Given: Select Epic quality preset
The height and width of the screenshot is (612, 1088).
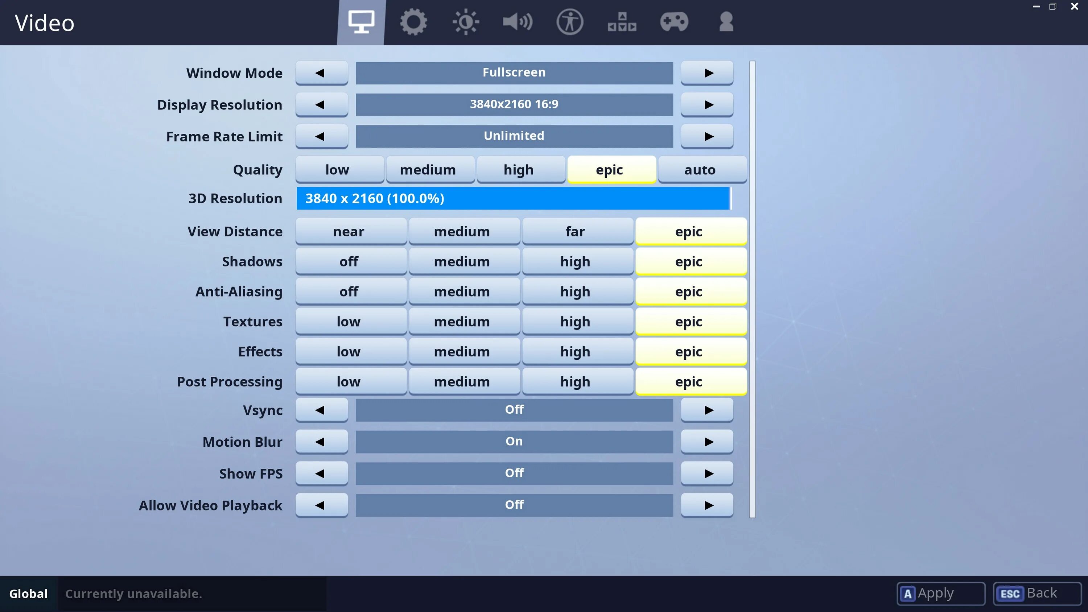Looking at the screenshot, I should pos(610,170).
